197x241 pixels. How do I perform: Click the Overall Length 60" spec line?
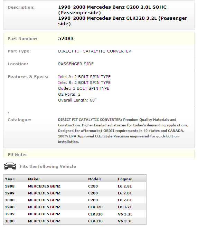coord(77,100)
